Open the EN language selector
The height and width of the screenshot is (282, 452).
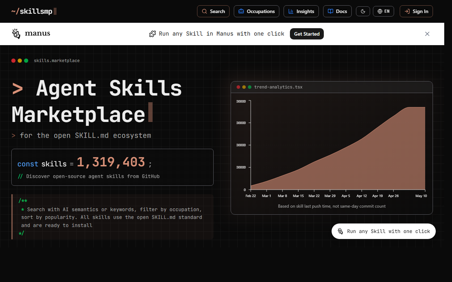click(383, 11)
